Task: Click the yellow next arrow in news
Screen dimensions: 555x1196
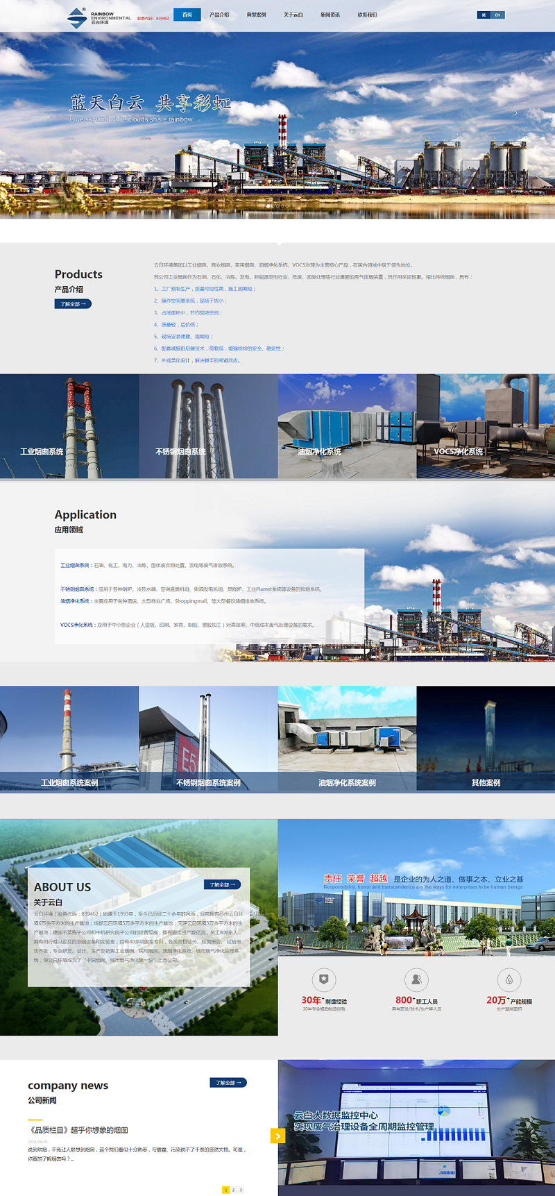Action: (x=277, y=1136)
